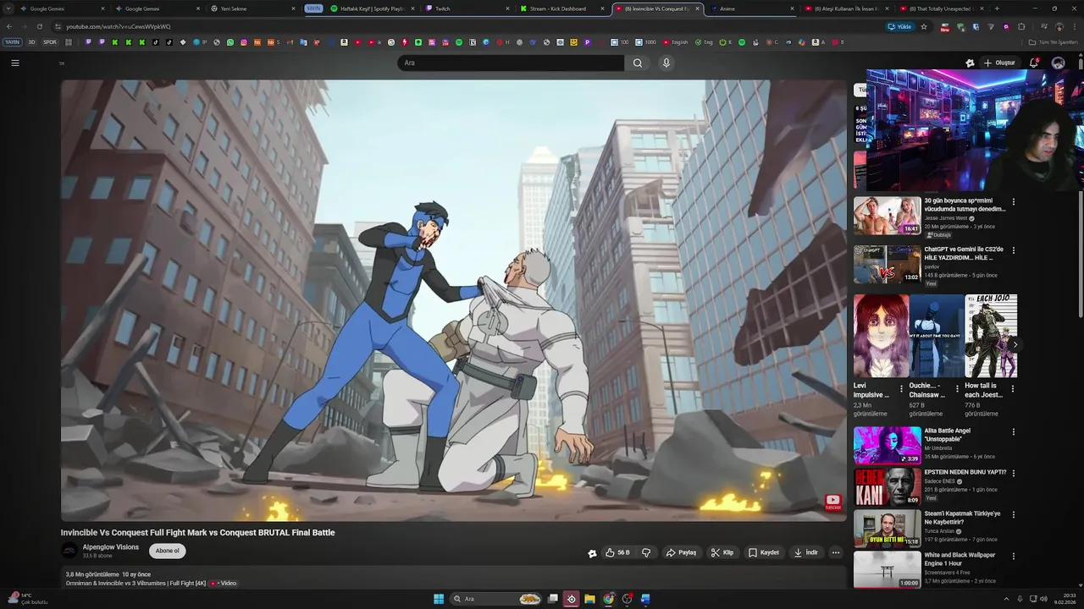Save video with 'Kaydet' button
The width and height of the screenshot is (1084, 609).
763,552
